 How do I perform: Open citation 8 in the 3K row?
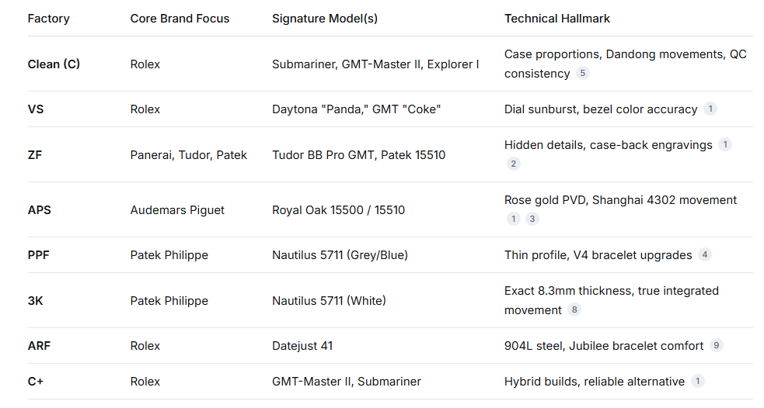click(574, 309)
